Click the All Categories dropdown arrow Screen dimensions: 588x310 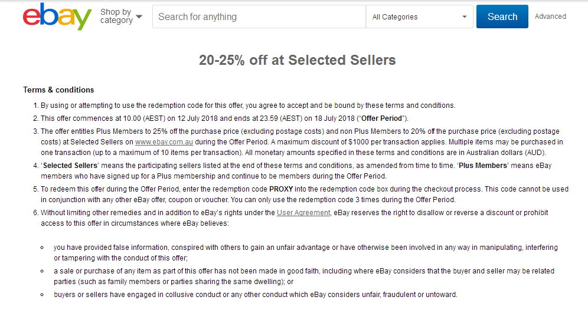(x=465, y=17)
